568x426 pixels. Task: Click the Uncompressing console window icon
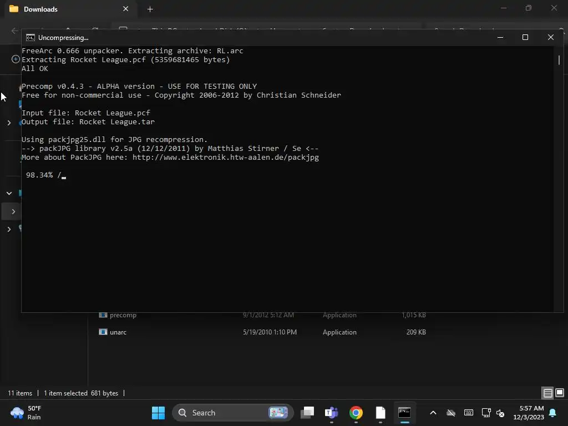31,38
